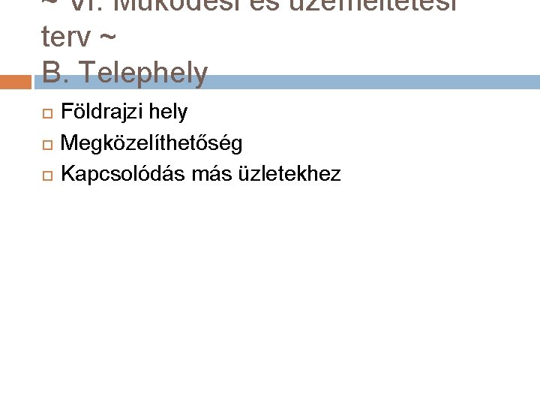Click the word más in the third bullet
Viewport: 540px width, 405px height.
(212, 174)
